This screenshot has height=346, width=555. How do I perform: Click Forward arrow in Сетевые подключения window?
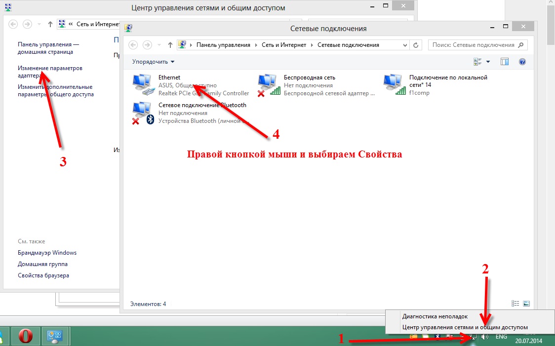(x=147, y=45)
